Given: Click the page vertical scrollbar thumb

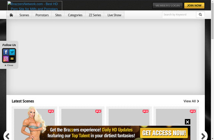Looking at the screenshot, I should [212, 21].
